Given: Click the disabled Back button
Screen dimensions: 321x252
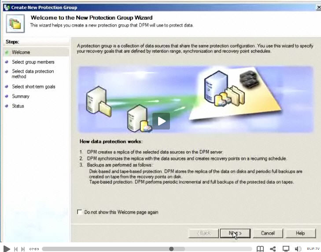Looking at the screenshot, I should [x=203, y=233].
